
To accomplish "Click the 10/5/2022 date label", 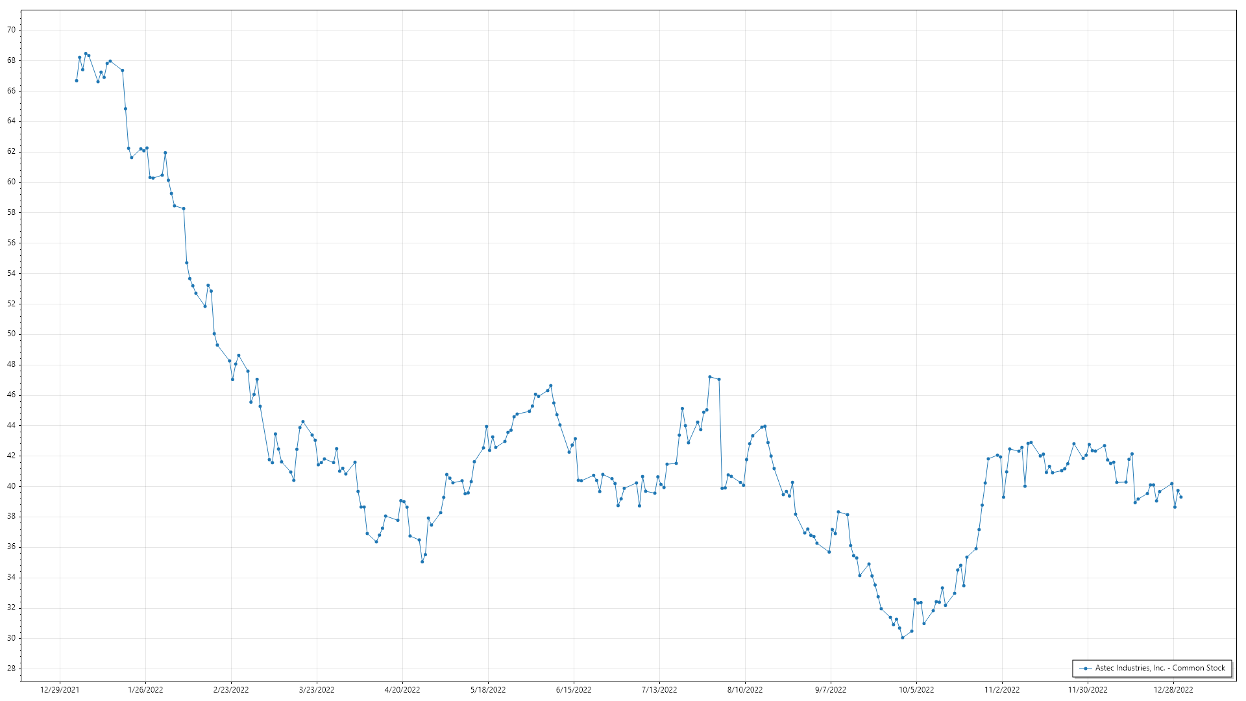I will 916,689.
